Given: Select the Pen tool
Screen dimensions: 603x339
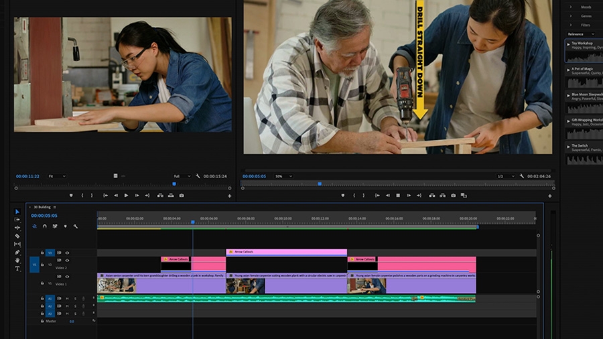Looking at the screenshot, I should click(x=17, y=252).
